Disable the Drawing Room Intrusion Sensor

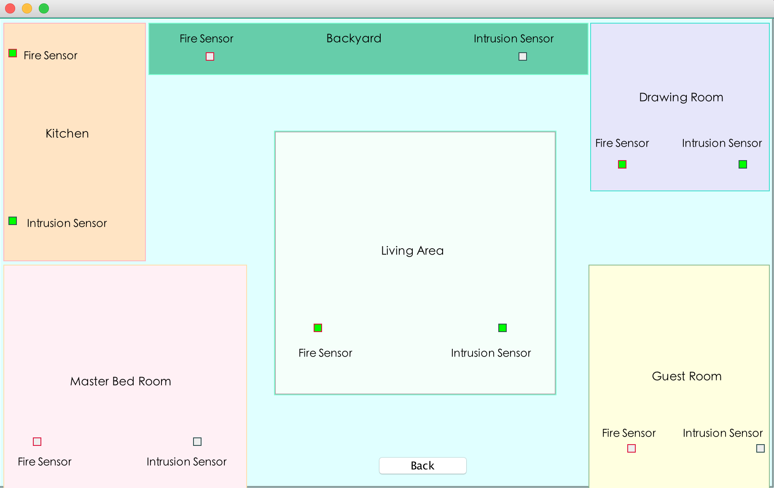click(742, 164)
